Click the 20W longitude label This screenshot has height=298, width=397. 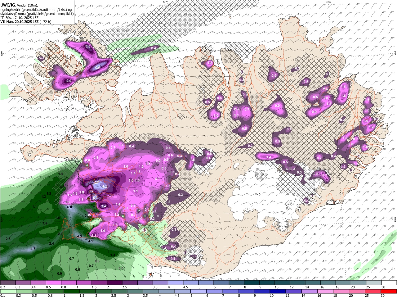tap(165, 2)
